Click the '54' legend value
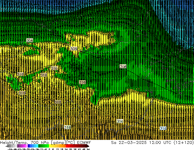This screenshot has width=194, height=150. [88, 149]
